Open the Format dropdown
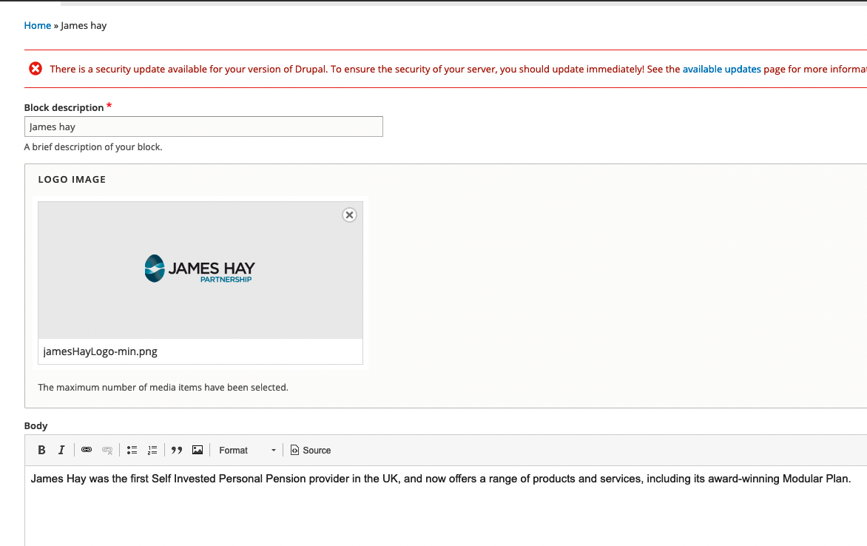This screenshot has height=546, width=867. (247, 451)
